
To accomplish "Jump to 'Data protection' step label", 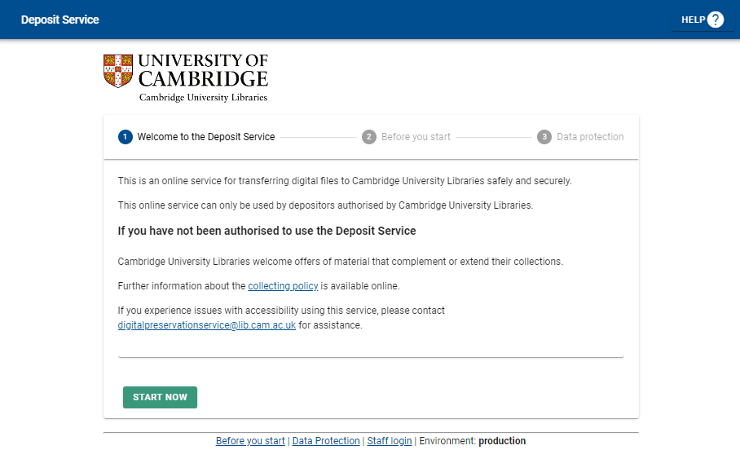I will pyautogui.click(x=590, y=137).
